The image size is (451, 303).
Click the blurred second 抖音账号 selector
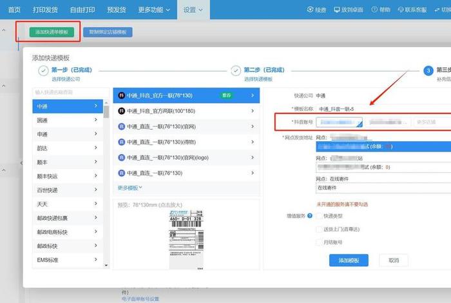[388, 122]
